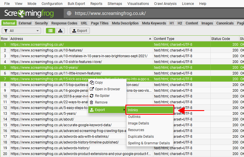244x157 pixels.
Task: Select Copy from context menu
Action: 107,83
